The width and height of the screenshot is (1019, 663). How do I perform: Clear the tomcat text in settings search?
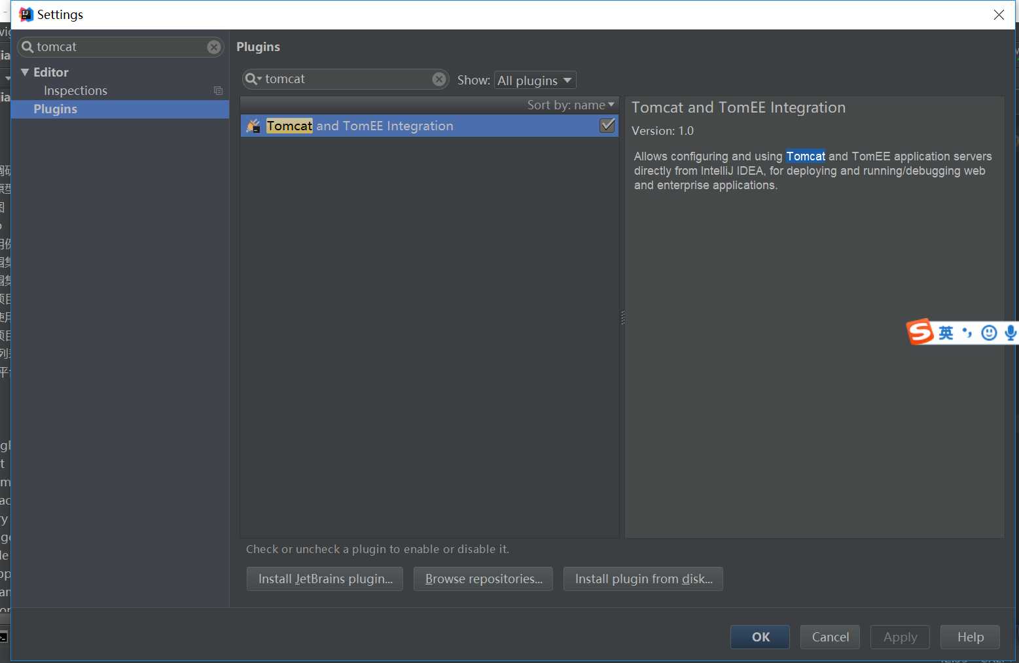(214, 47)
